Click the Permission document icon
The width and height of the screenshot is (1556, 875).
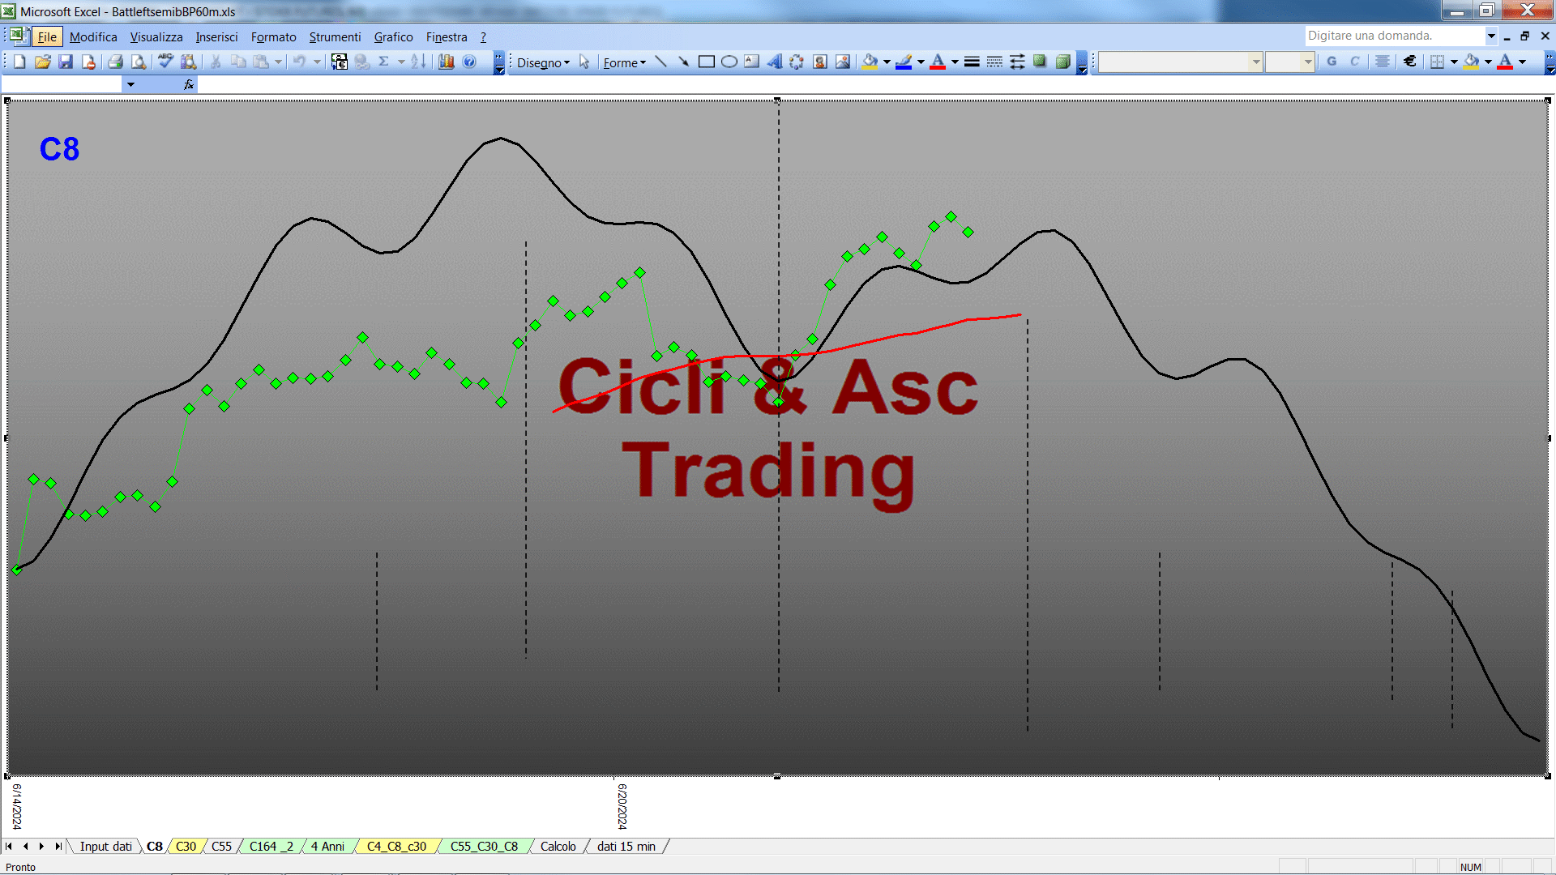(x=88, y=62)
